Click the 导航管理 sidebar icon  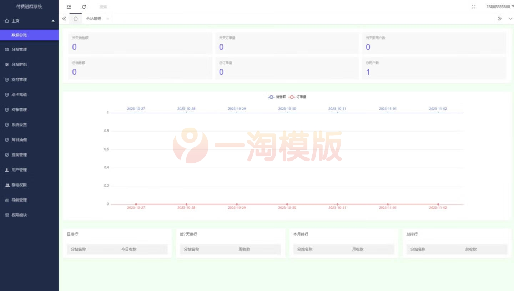tap(7, 200)
